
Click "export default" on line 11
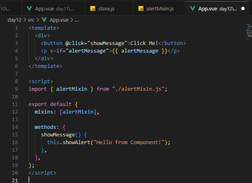coord(50,104)
